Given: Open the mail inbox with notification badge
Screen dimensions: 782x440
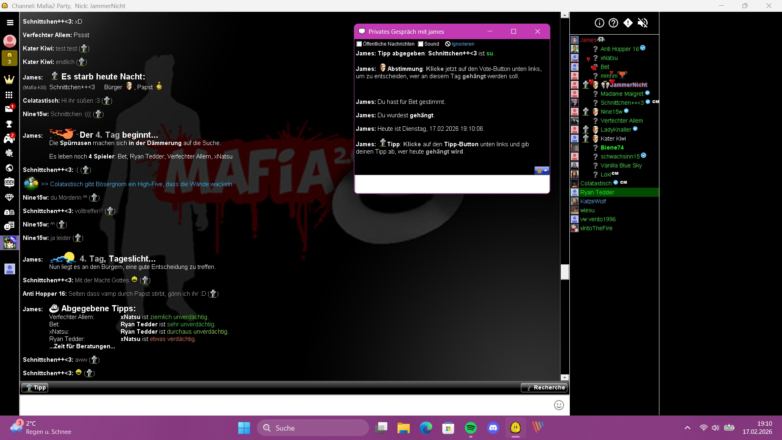Looking at the screenshot, I should click(x=9, y=109).
